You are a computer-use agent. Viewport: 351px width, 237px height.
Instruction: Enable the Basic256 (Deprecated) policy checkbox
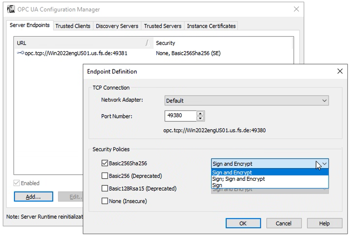105,176
